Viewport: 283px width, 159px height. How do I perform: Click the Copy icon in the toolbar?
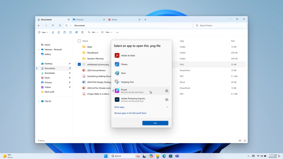[59, 32]
